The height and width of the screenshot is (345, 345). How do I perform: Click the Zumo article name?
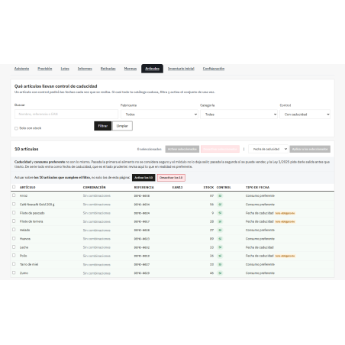24,273
